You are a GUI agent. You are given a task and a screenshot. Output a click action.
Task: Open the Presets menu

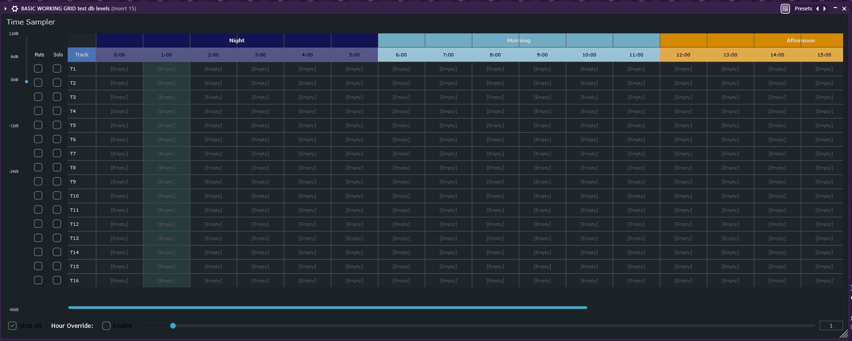pyautogui.click(x=803, y=8)
